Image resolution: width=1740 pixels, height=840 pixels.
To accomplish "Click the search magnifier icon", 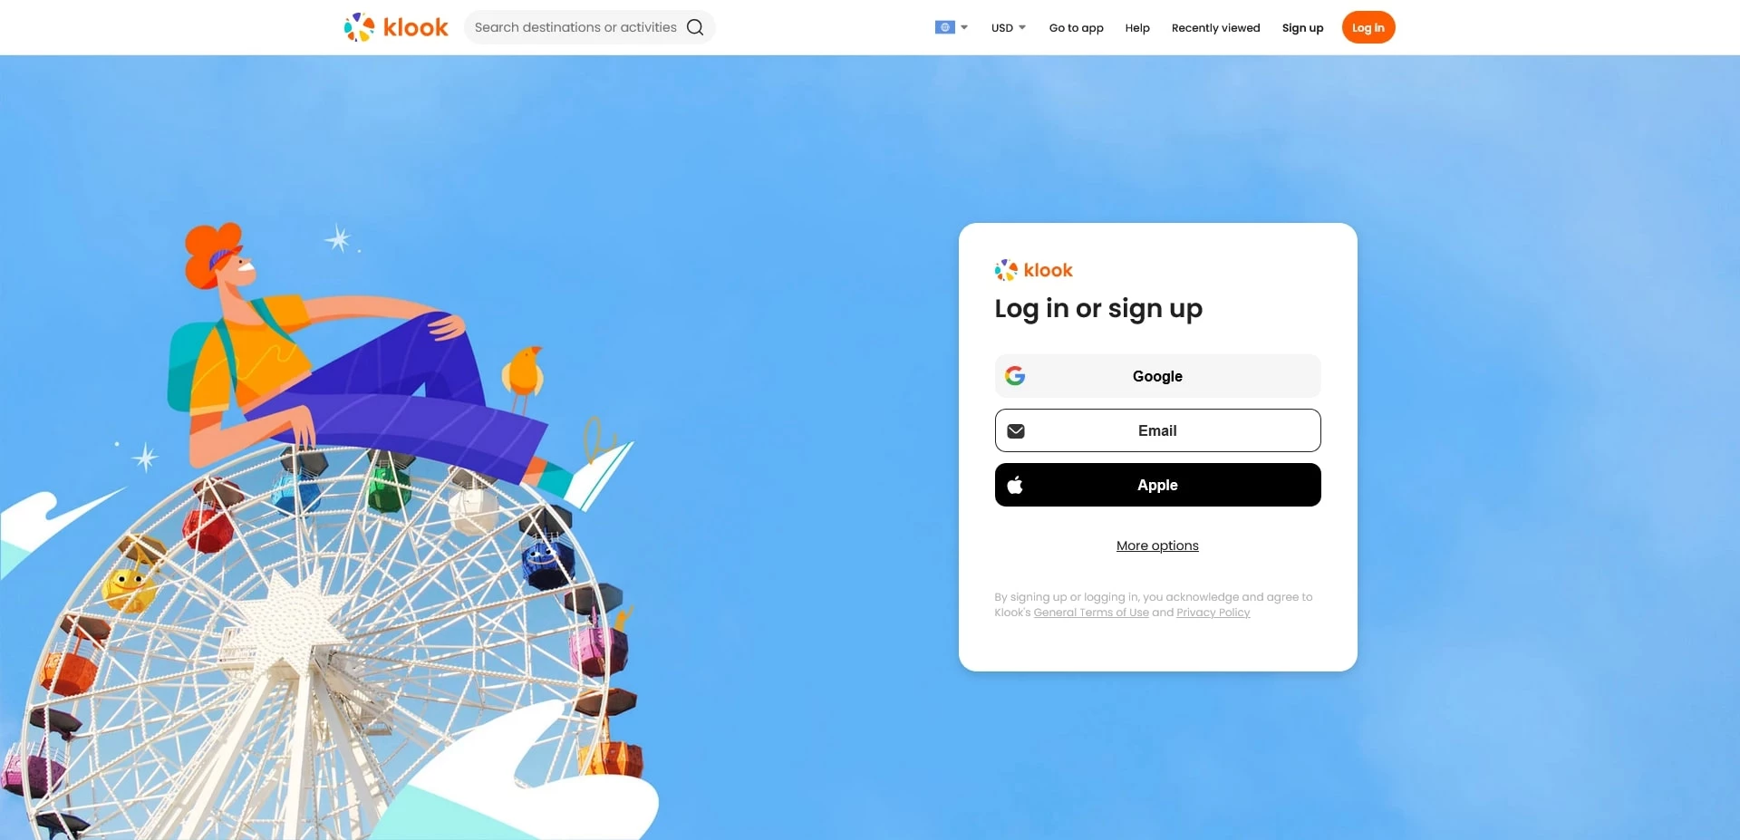I will pos(695,27).
